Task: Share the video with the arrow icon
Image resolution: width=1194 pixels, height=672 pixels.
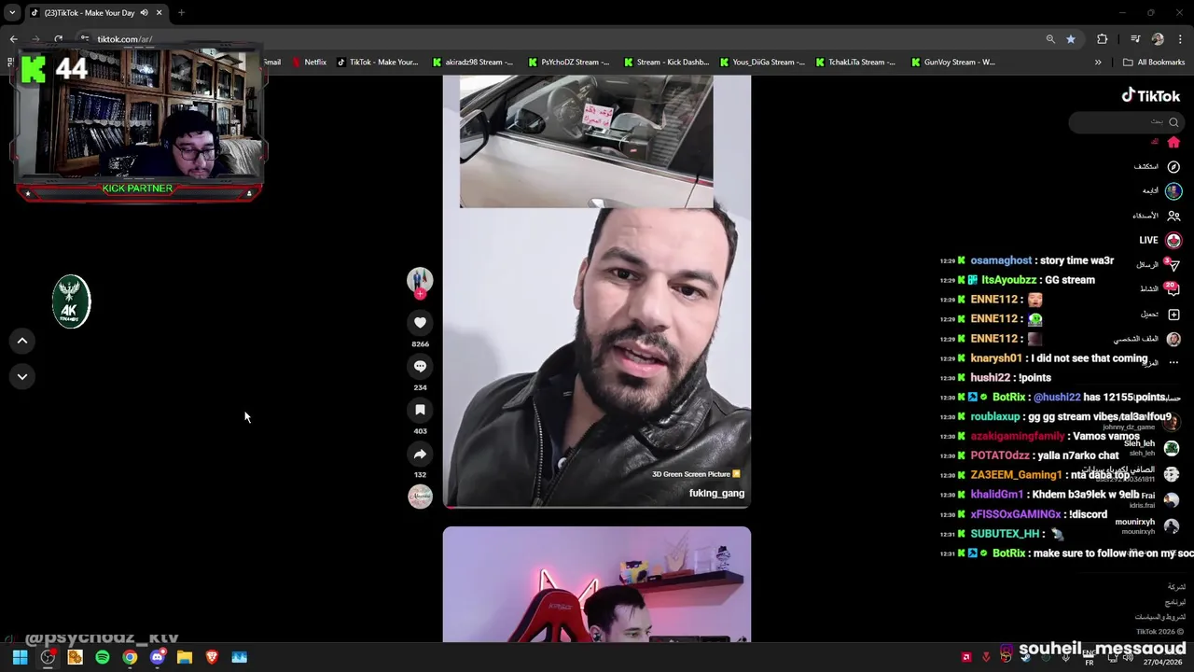Action: [420, 454]
